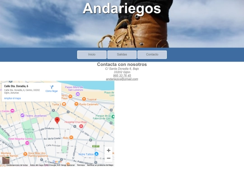
Task: Click 'Calle Dindurra' street label
Action: point(47,129)
